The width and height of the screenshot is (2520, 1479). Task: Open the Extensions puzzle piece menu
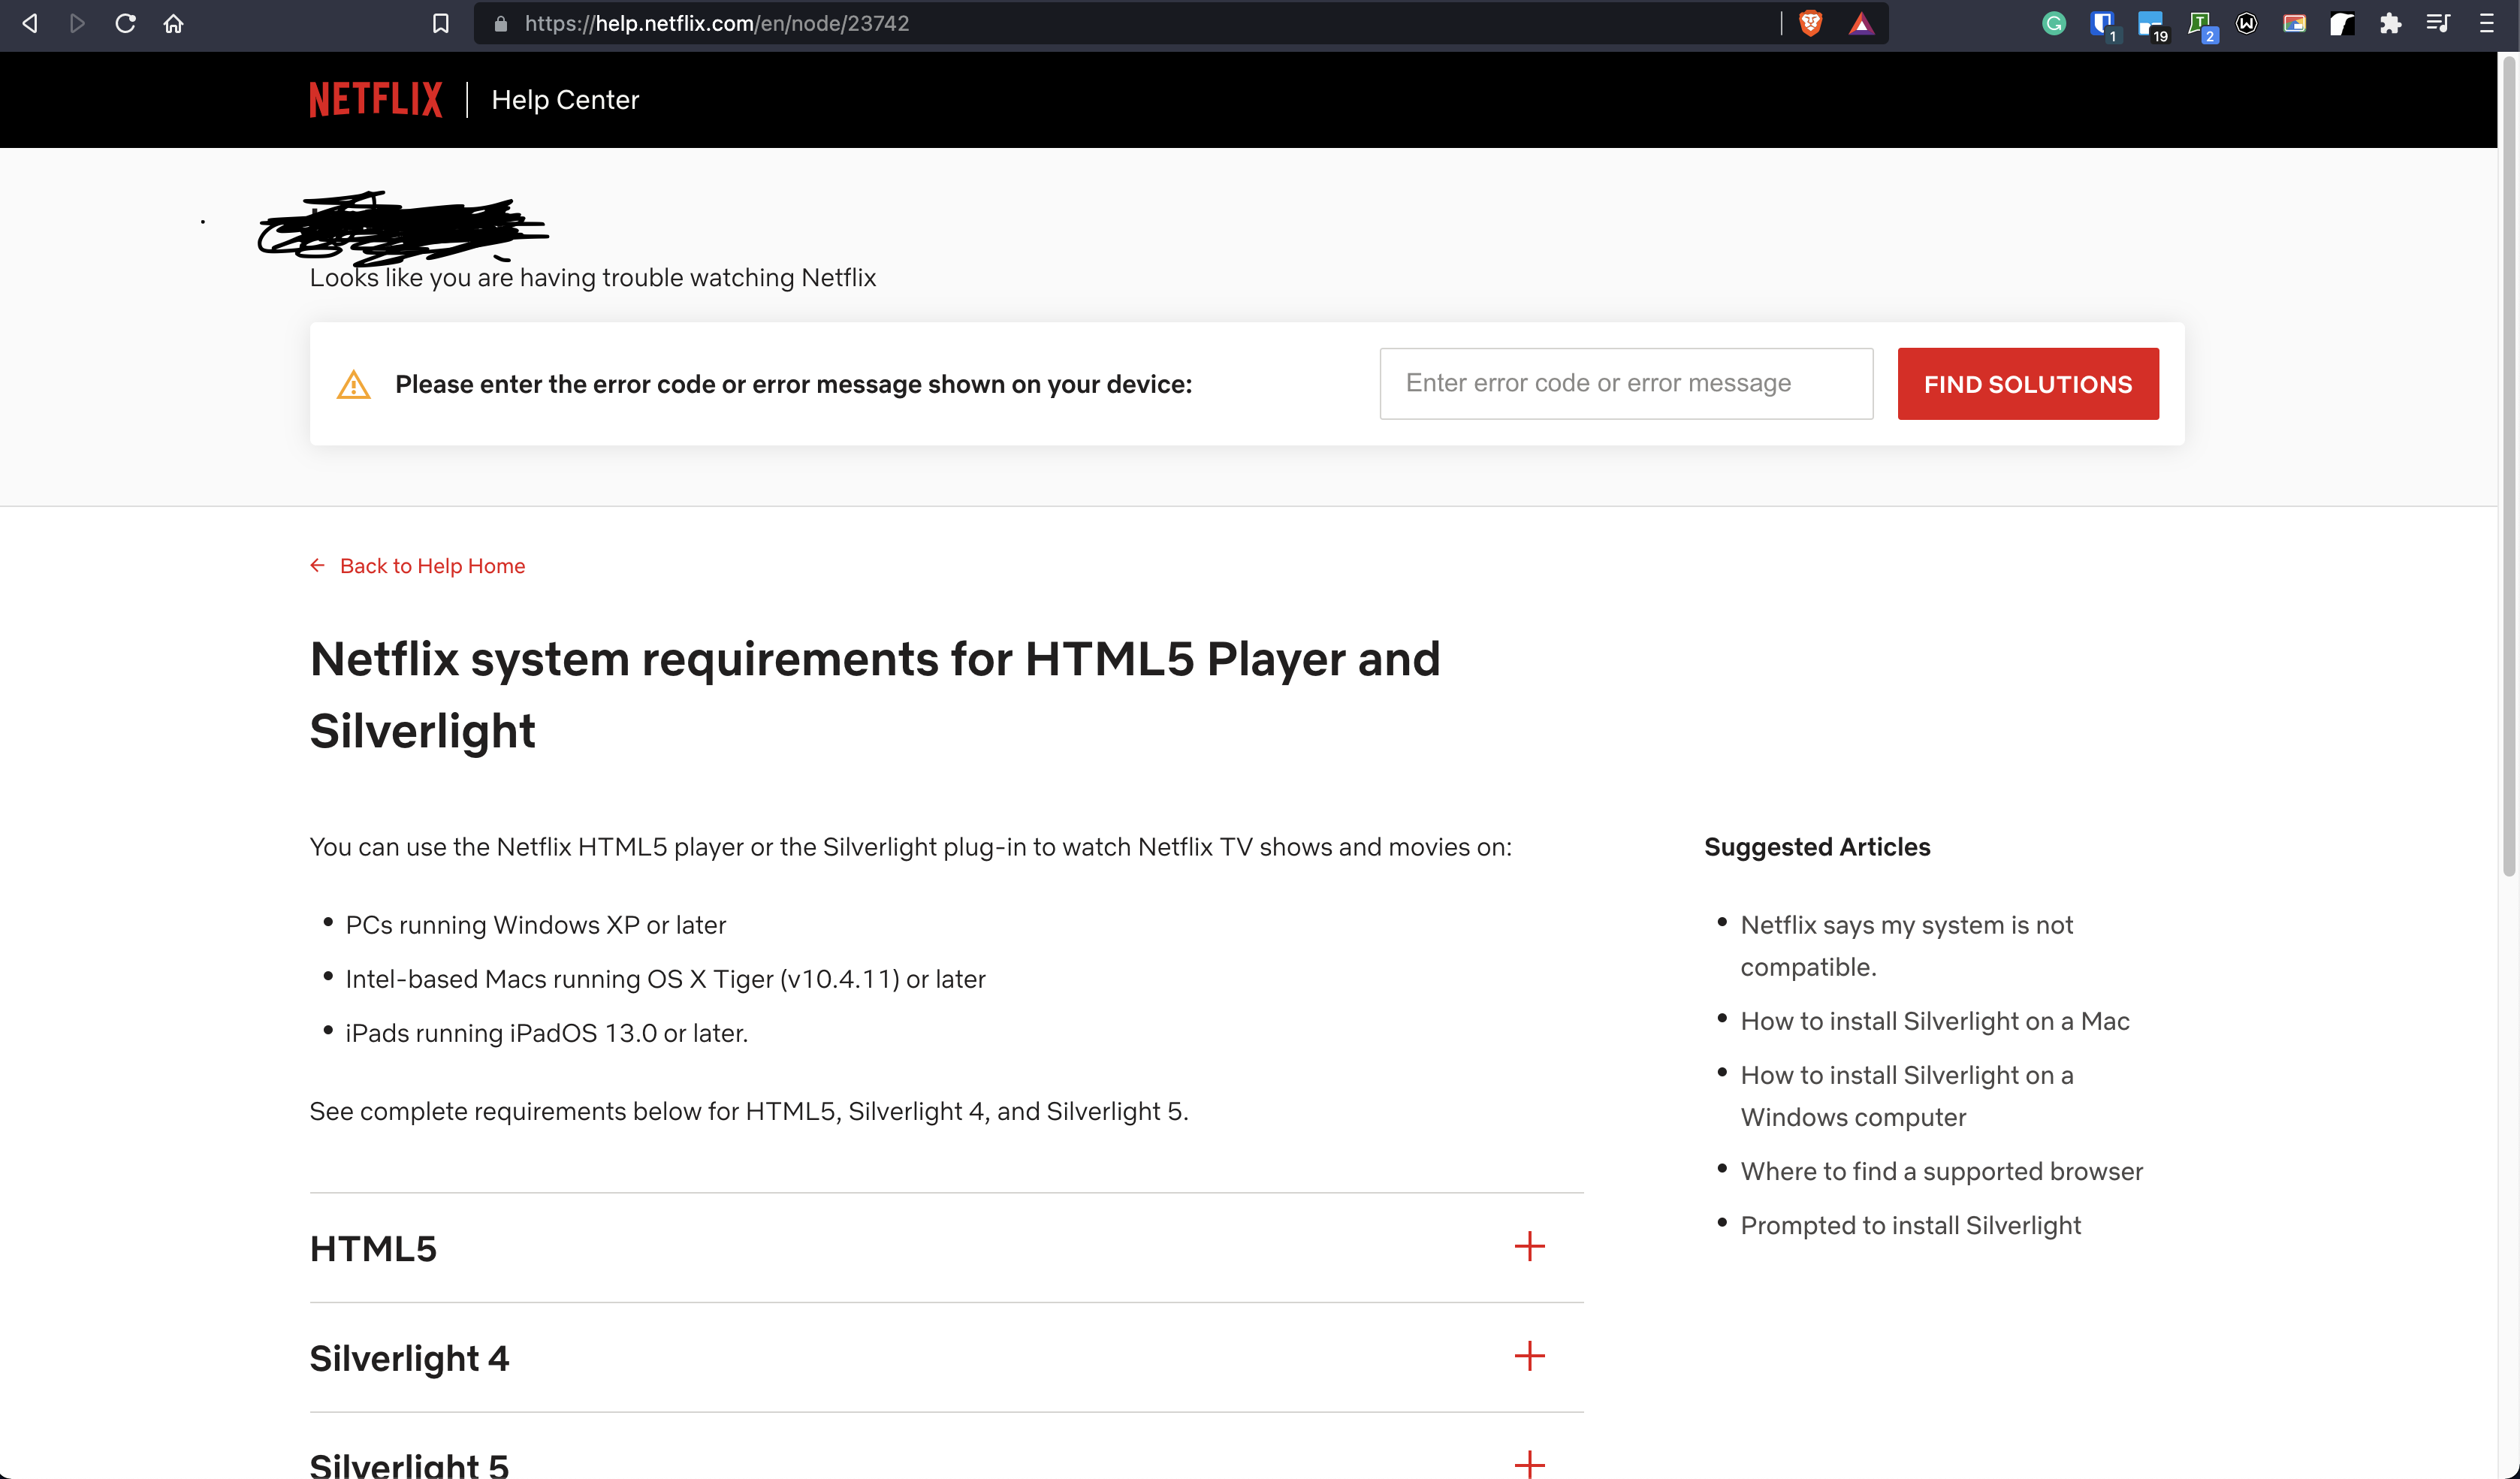(x=2390, y=23)
